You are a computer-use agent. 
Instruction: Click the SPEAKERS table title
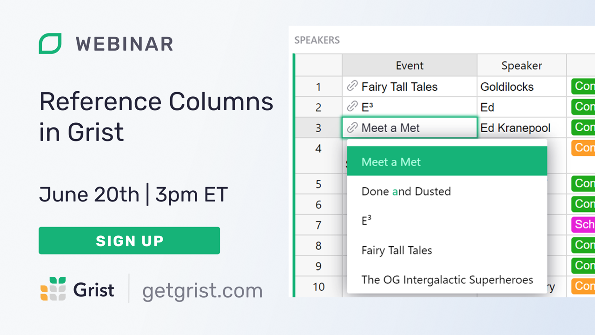317,40
